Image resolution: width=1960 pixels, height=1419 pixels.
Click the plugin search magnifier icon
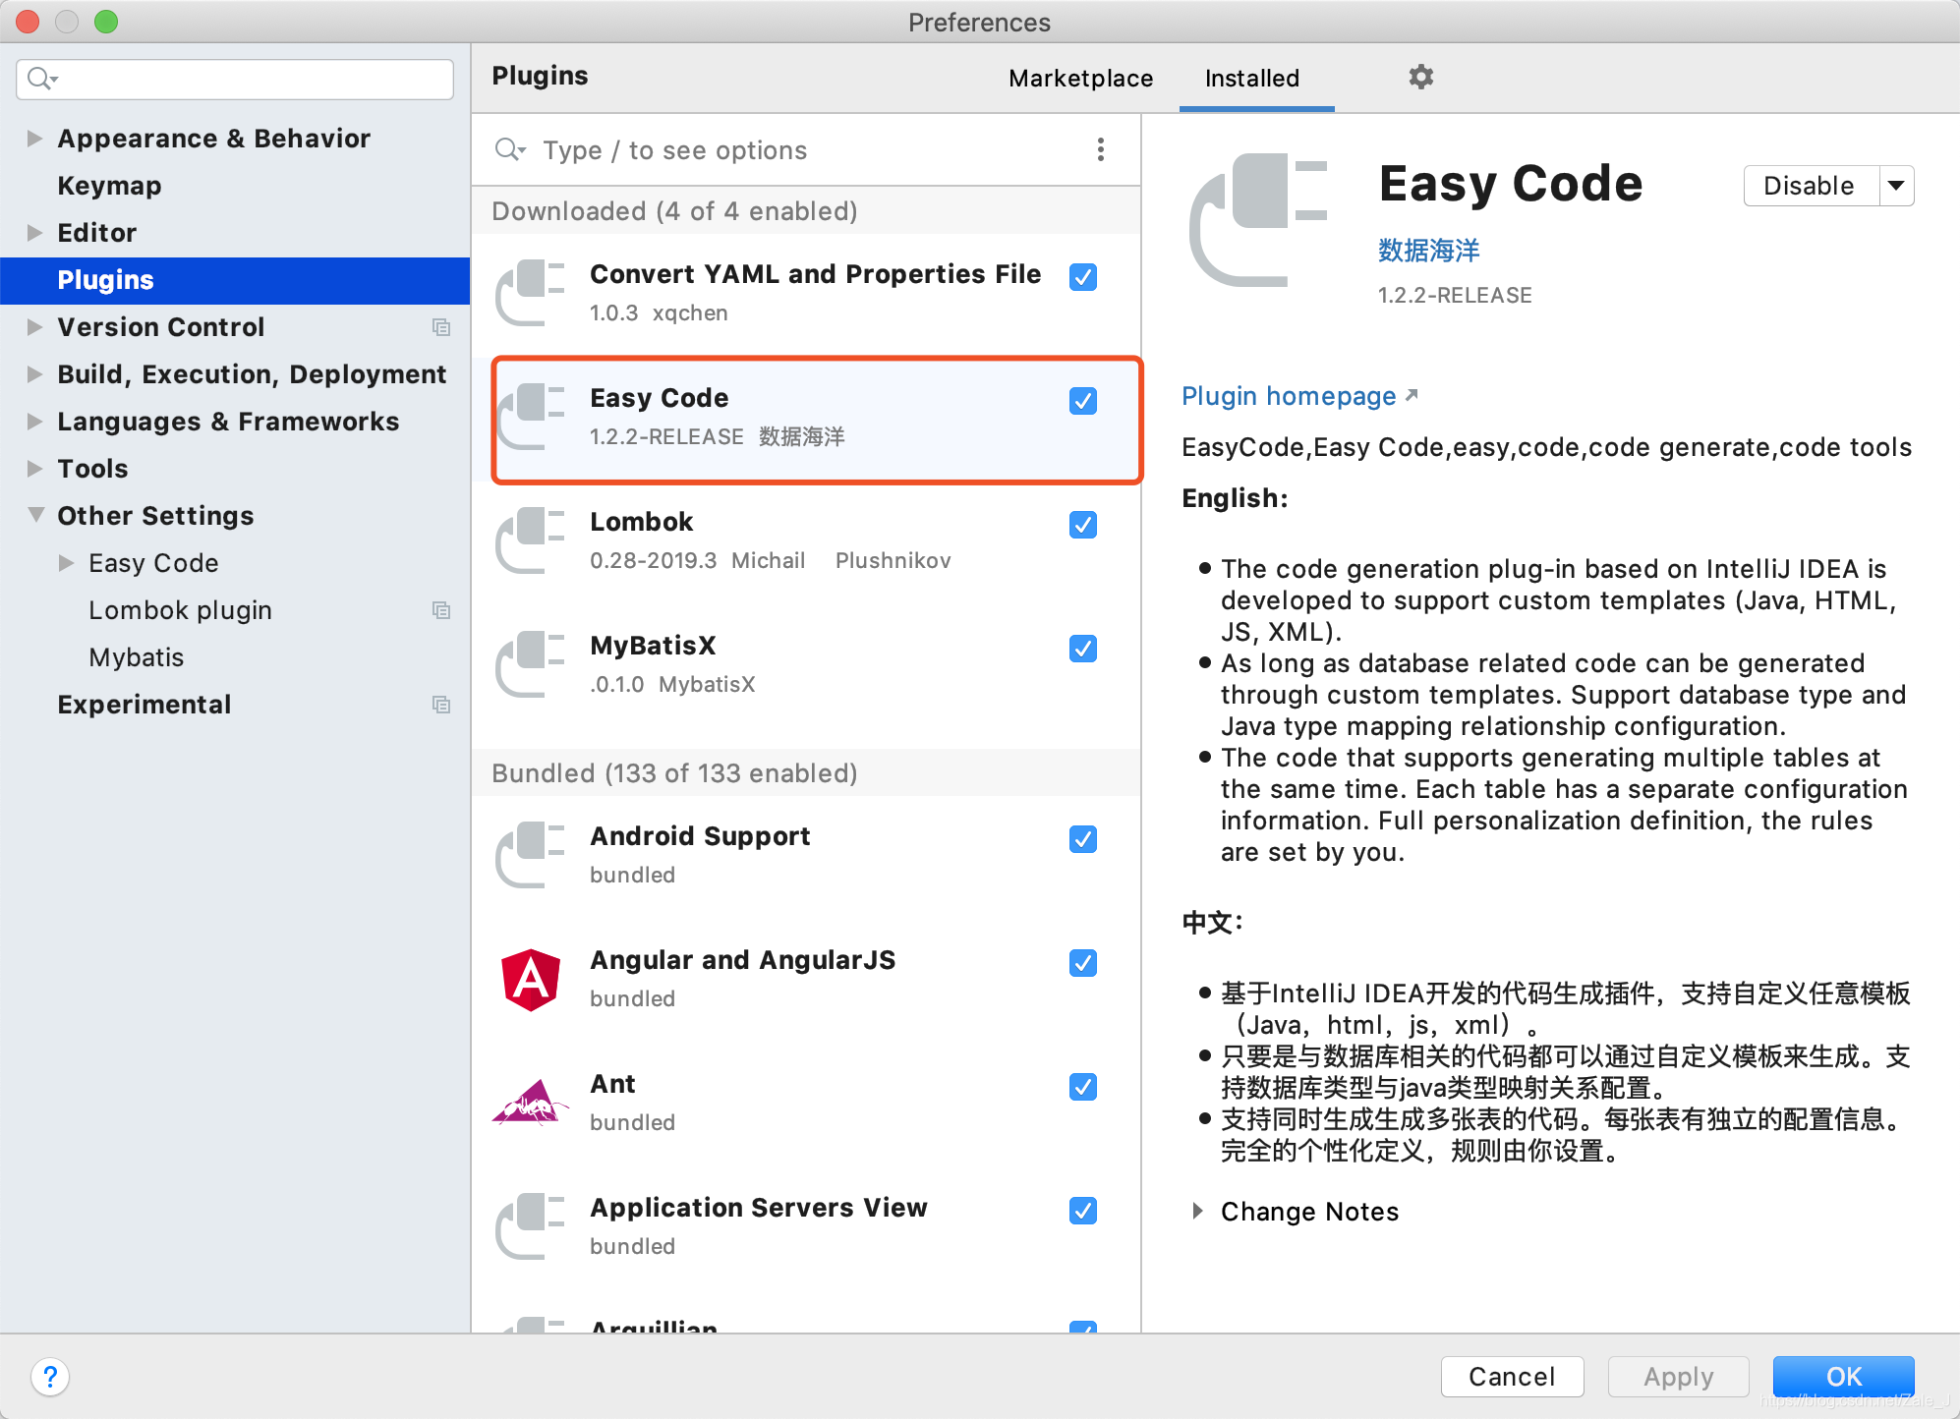(x=510, y=149)
